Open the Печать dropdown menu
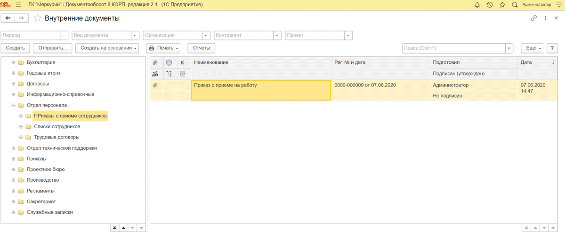 tap(163, 48)
